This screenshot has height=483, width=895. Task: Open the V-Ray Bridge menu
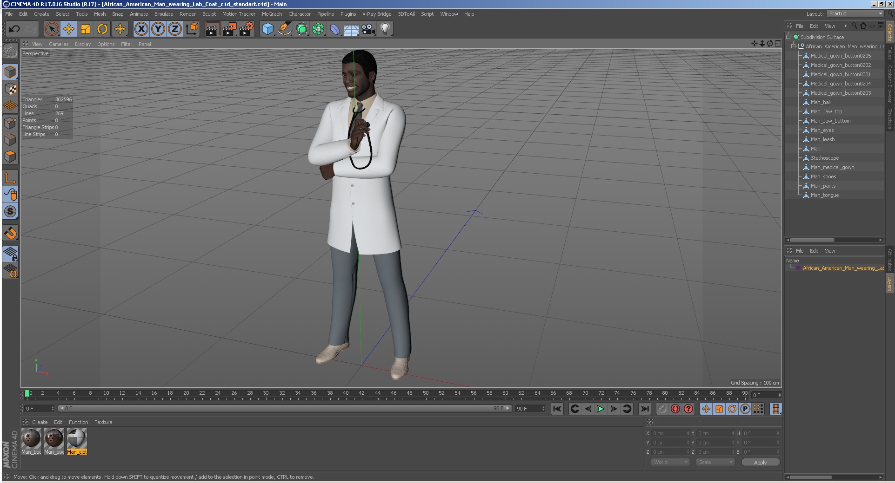click(x=377, y=14)
